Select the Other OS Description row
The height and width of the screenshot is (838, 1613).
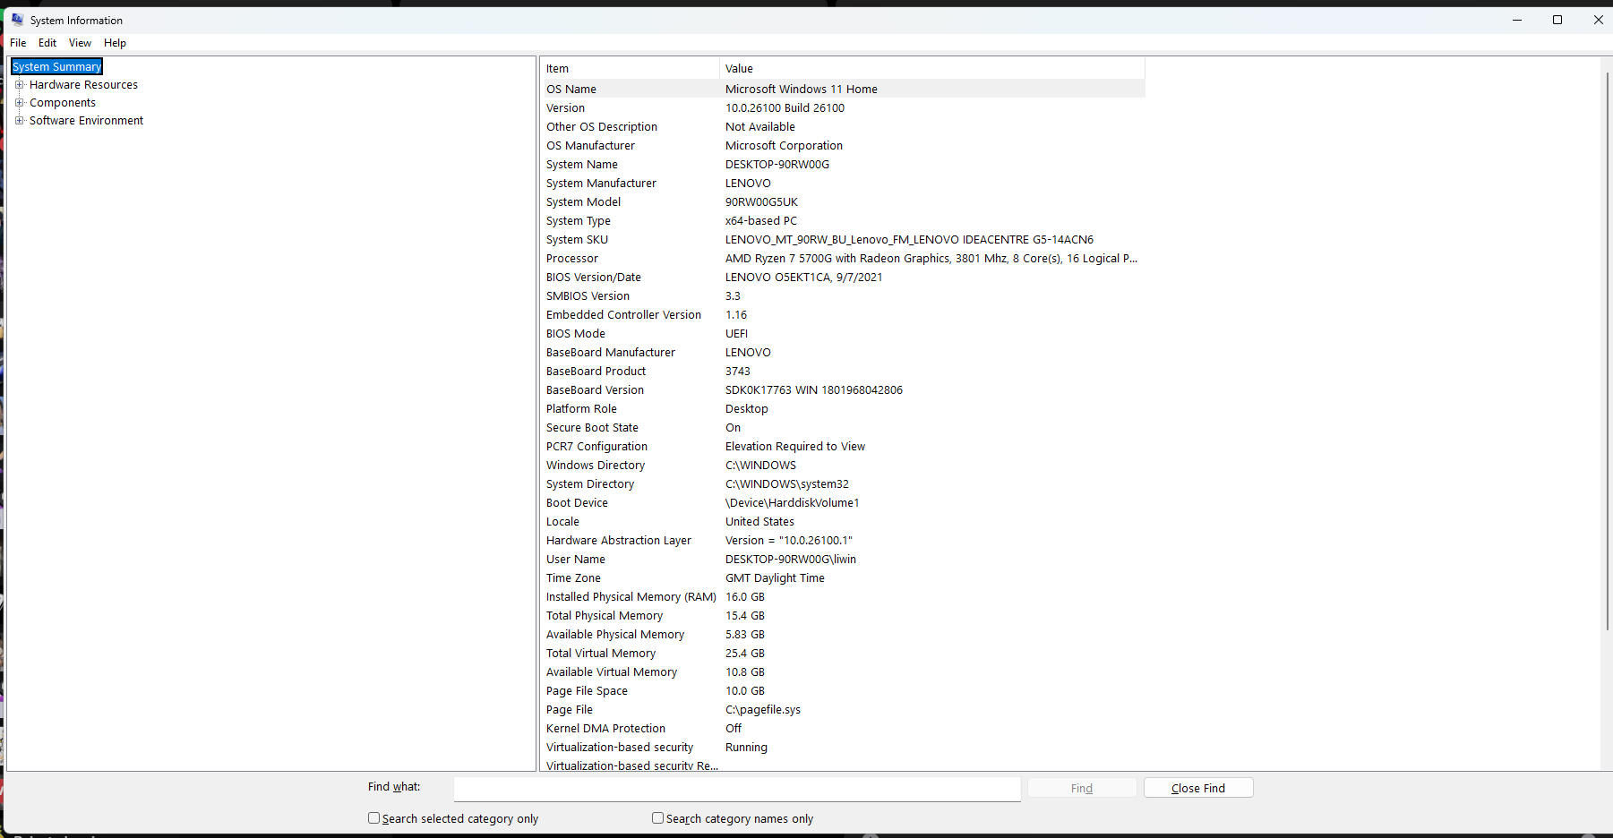[845, 127]
